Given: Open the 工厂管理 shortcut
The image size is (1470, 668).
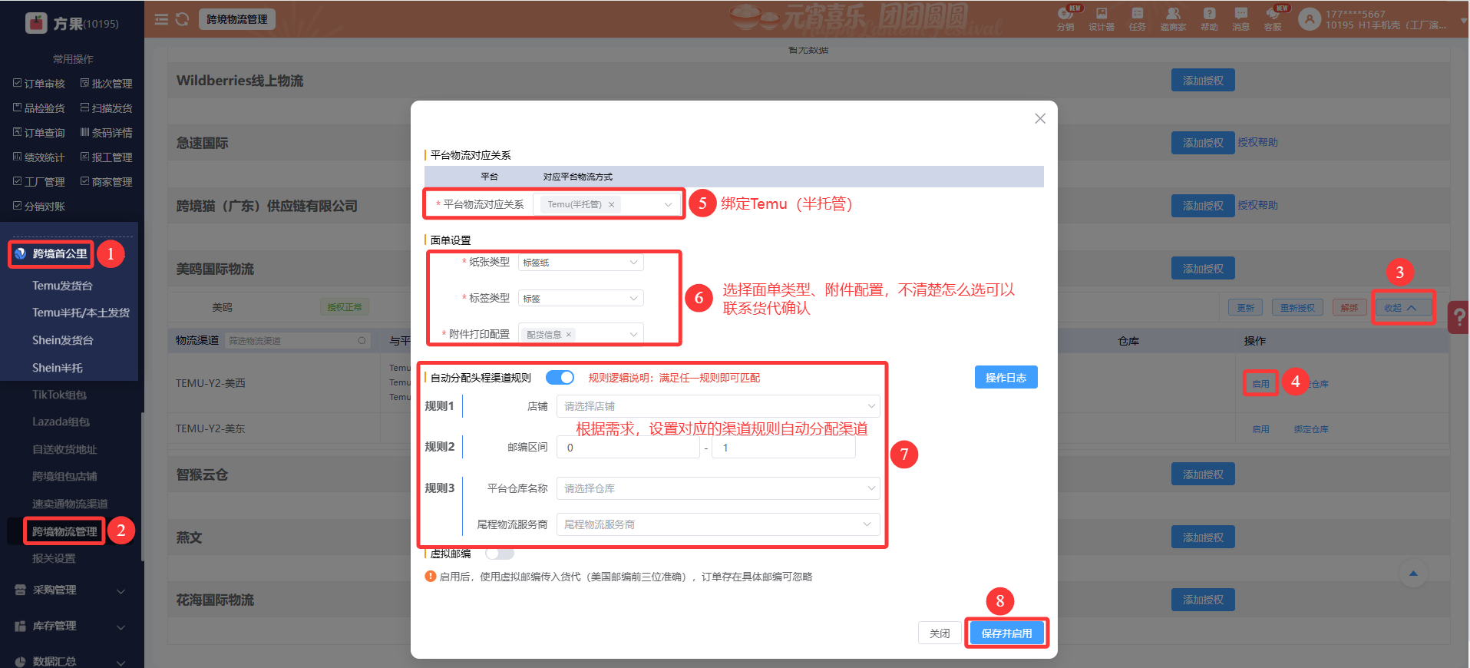Looking at the screenshot, I should coord(39,181).
